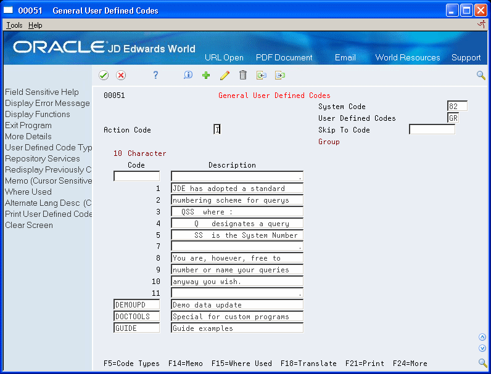This screenshot has height=374, width=491.
Task: Focus the Action Code field
Action: (217, 129)
